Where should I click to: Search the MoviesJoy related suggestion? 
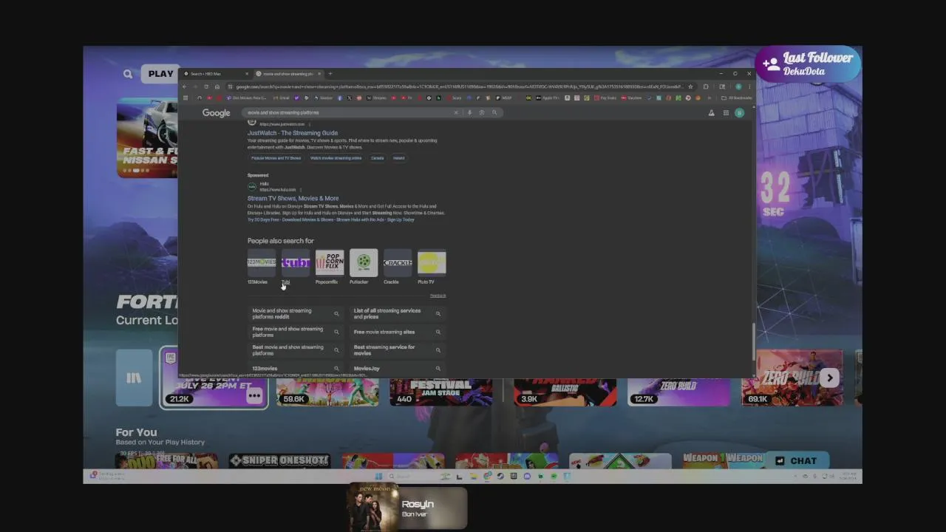(x=397, y=368)
